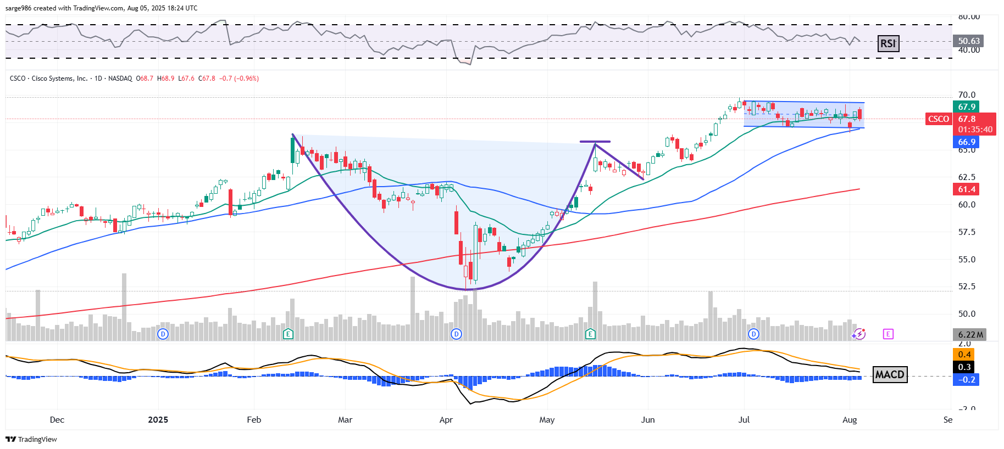Click the Dec label on time axis
Screen dimensions: 1004x449
[57, 420]
